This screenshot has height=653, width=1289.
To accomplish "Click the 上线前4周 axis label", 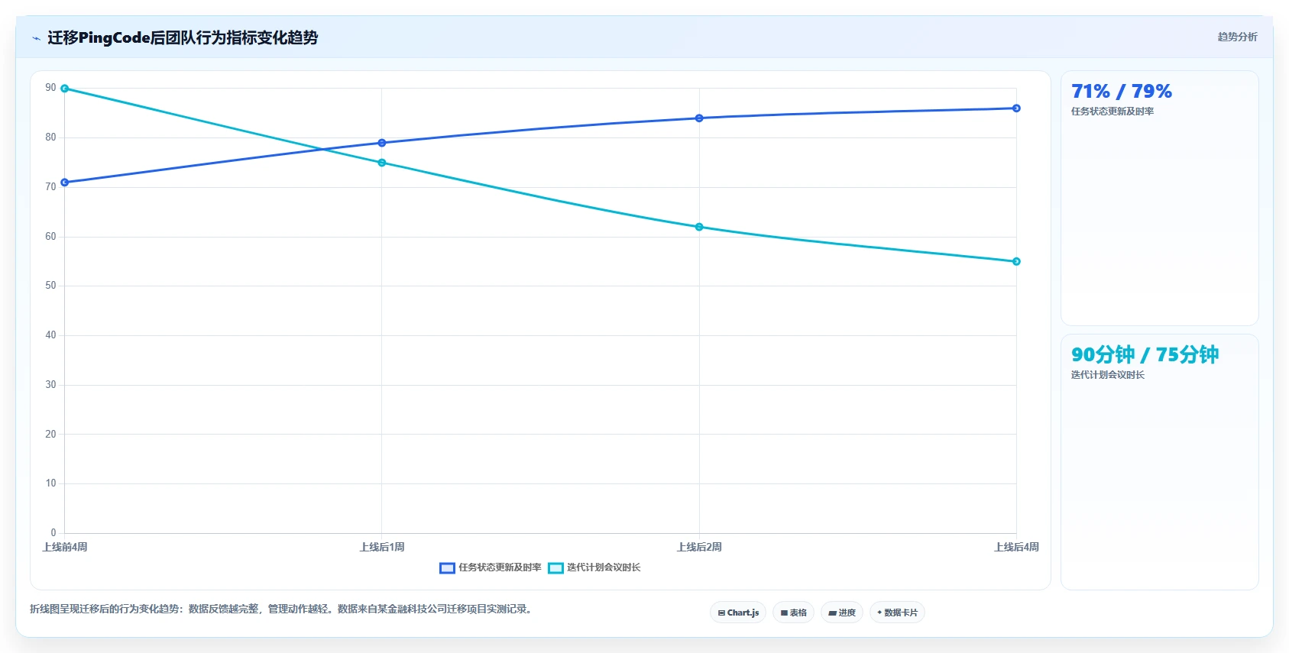I will 65,547.
